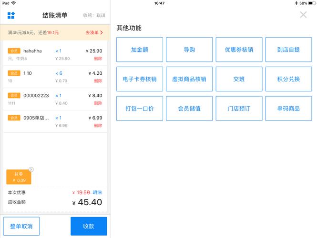Choose 优惠券核销 coupon verification

coord(239,50)
